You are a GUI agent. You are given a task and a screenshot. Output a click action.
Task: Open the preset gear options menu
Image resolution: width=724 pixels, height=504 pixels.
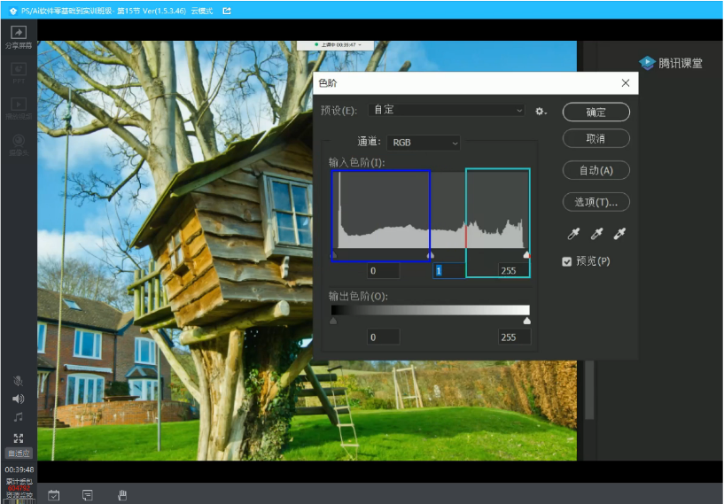coord(541,112)
